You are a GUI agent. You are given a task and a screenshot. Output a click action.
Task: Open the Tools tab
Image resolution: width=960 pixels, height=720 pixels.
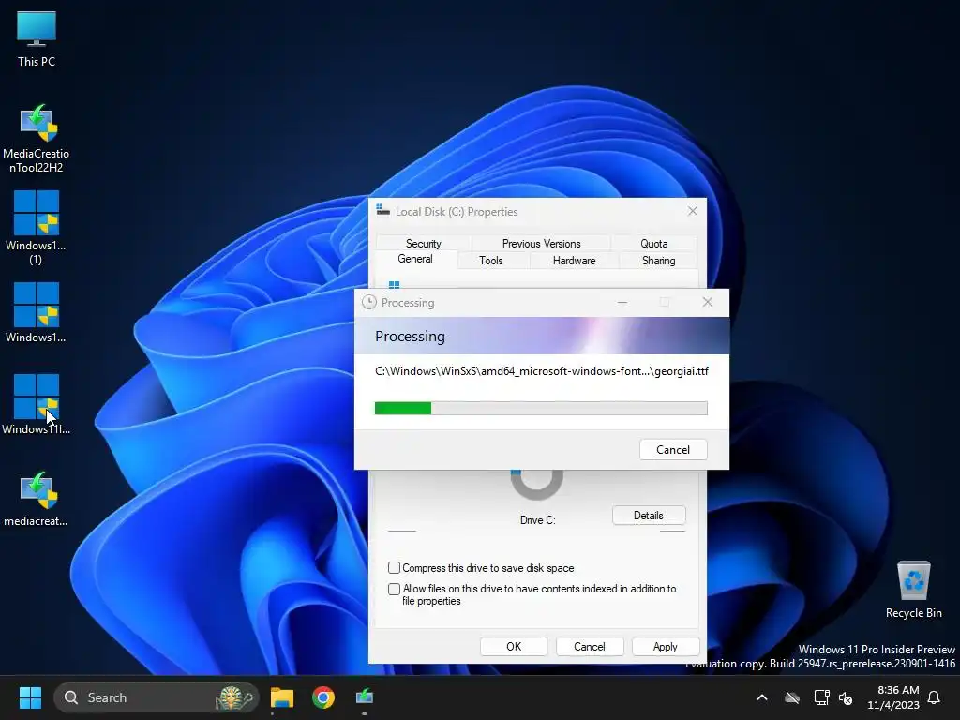click(491, 261)
